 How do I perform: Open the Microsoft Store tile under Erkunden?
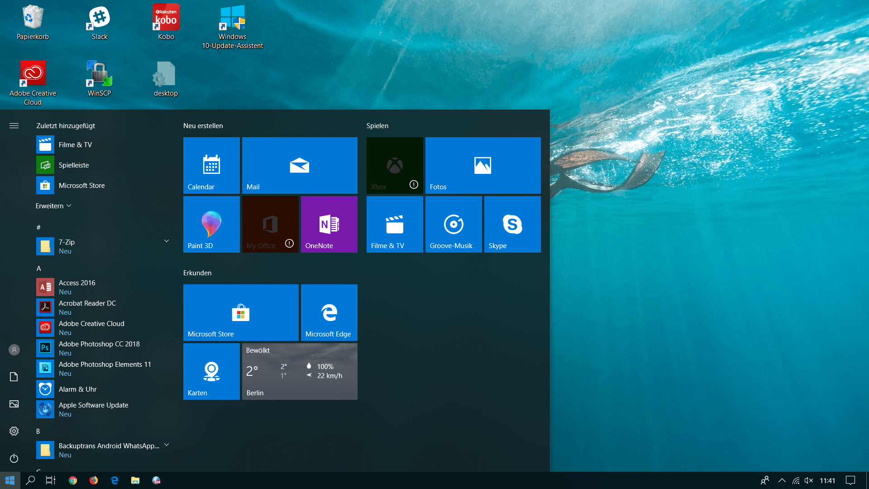(x=241, y=312)
